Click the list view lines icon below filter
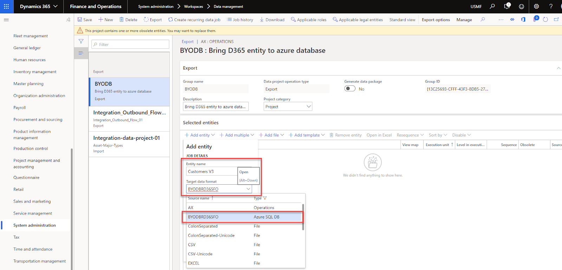 point(81,53)
